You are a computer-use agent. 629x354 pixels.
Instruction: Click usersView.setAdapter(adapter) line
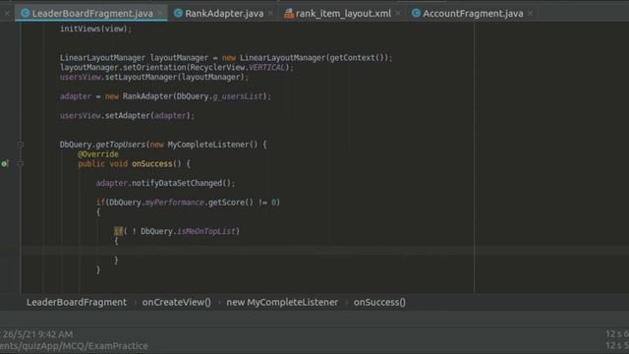click(x=127, y=116)
